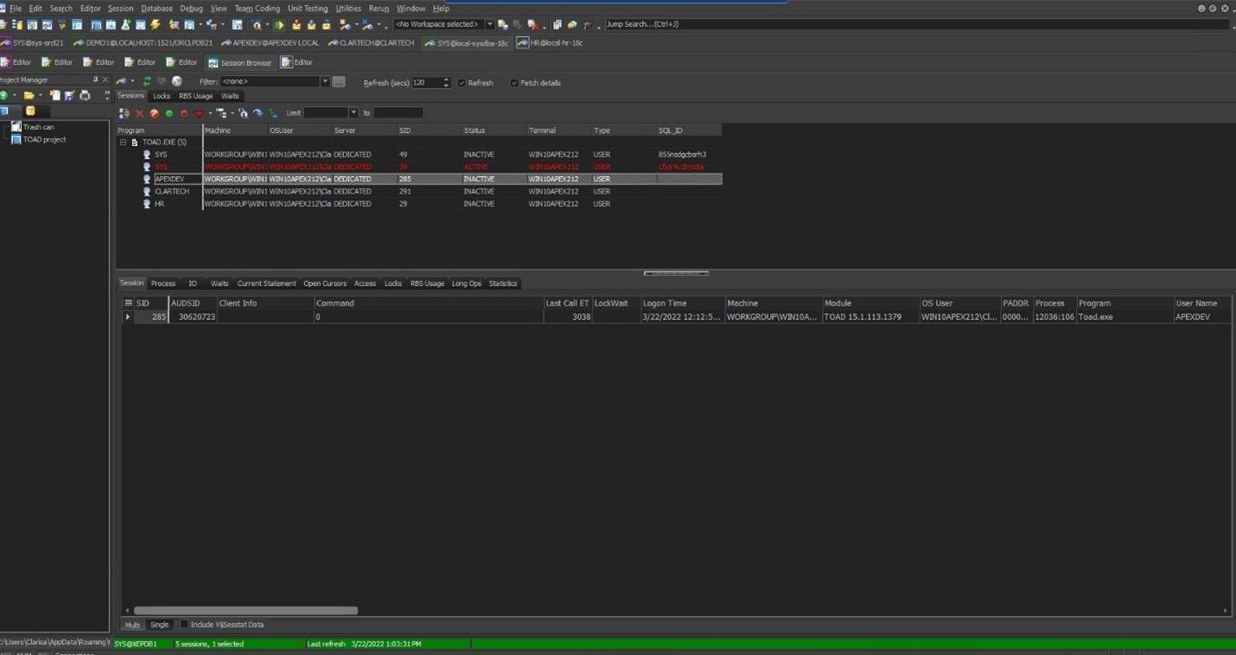Open the Limit dropdown
Screen dimensions: 1236x655
pos(354,113)
